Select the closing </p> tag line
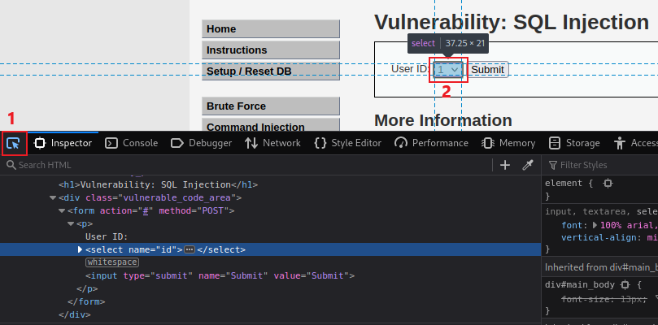Image resolution: width=658 pixels, height=325 pixels. click(87, 288)
